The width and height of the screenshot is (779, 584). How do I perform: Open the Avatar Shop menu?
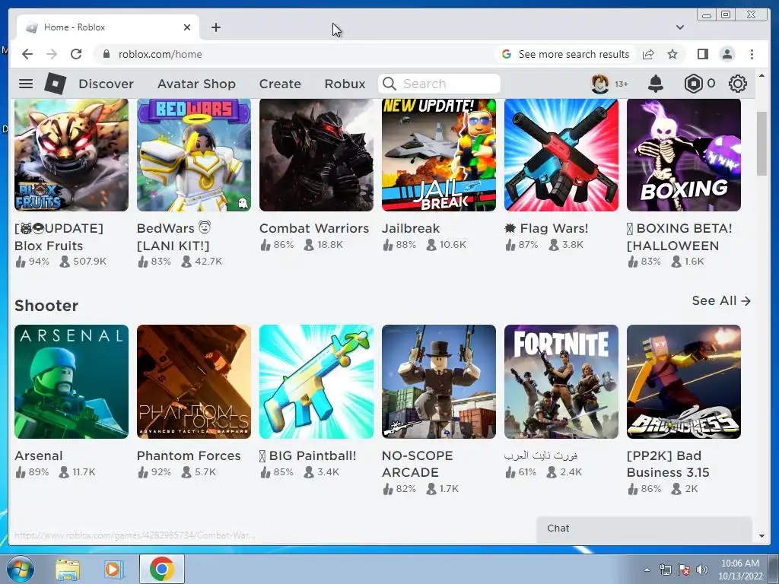(196, 84)
